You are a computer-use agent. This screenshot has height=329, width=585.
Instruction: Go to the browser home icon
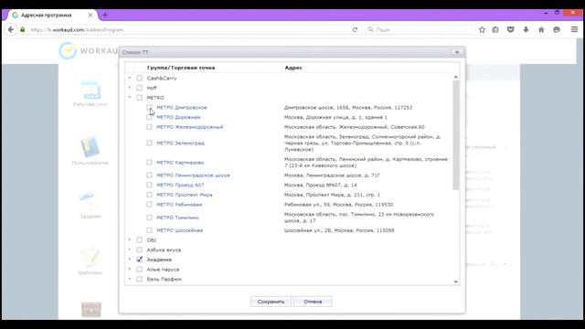pos(541,29)
